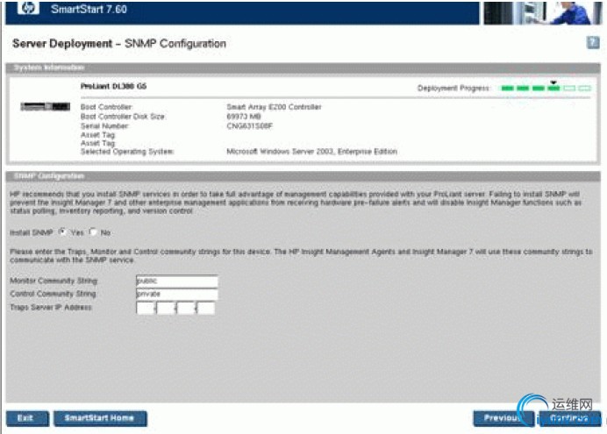This screenshot has height=434, width=607.
Task: Click the ProLiant server image thumbnail
Action: pos(46,106)
